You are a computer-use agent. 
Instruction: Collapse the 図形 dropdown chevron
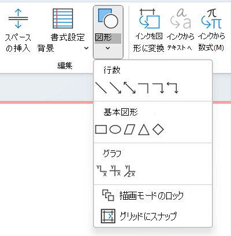[108, 48]
